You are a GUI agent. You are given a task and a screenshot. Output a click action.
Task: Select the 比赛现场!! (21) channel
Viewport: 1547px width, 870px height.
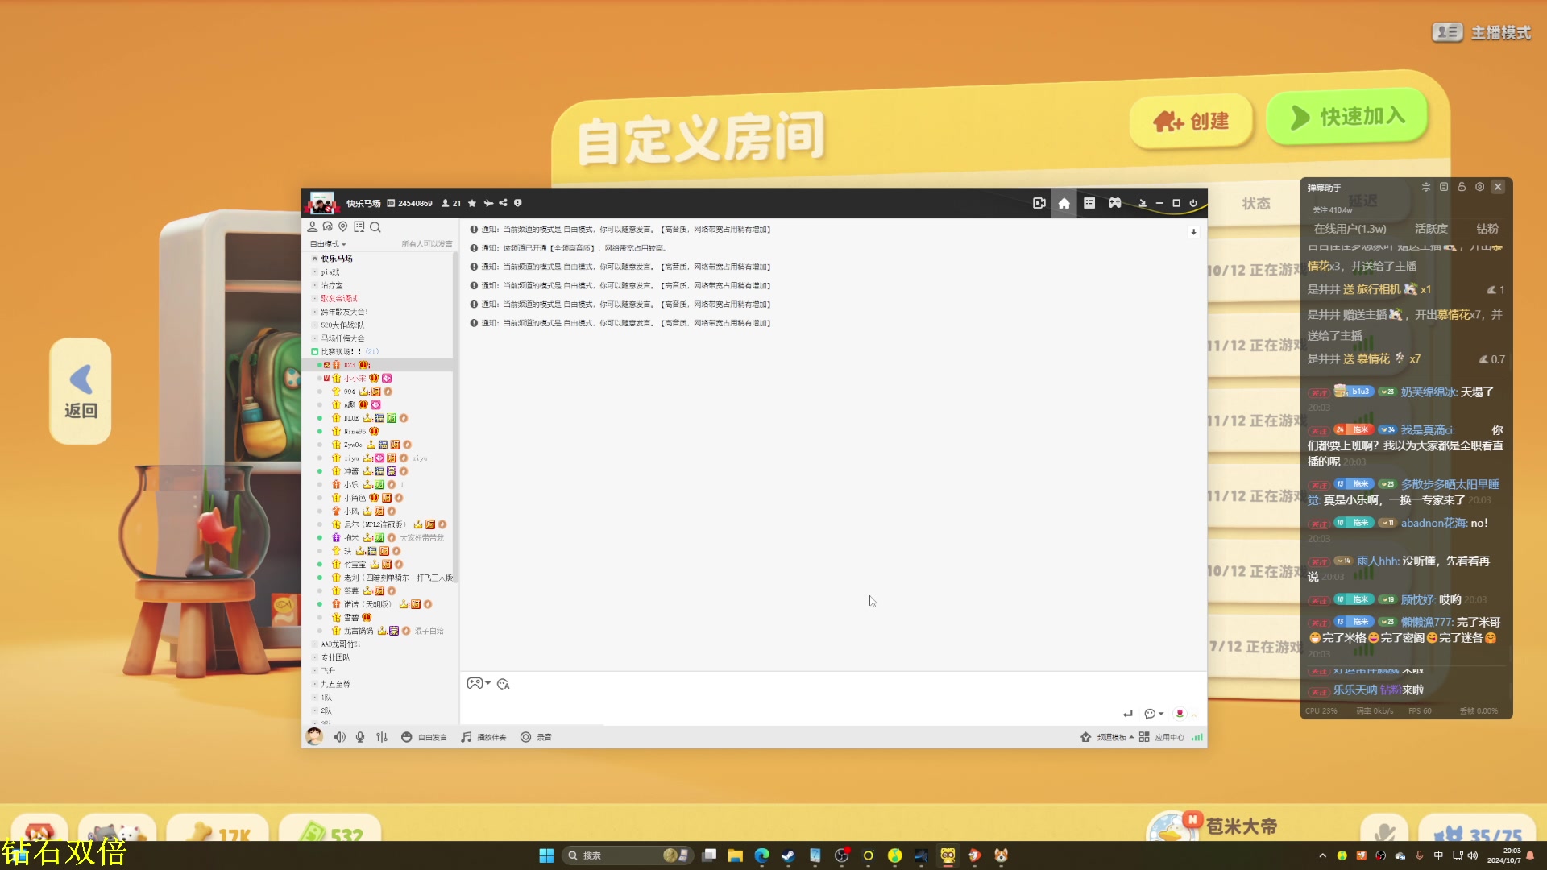point(350,352)
